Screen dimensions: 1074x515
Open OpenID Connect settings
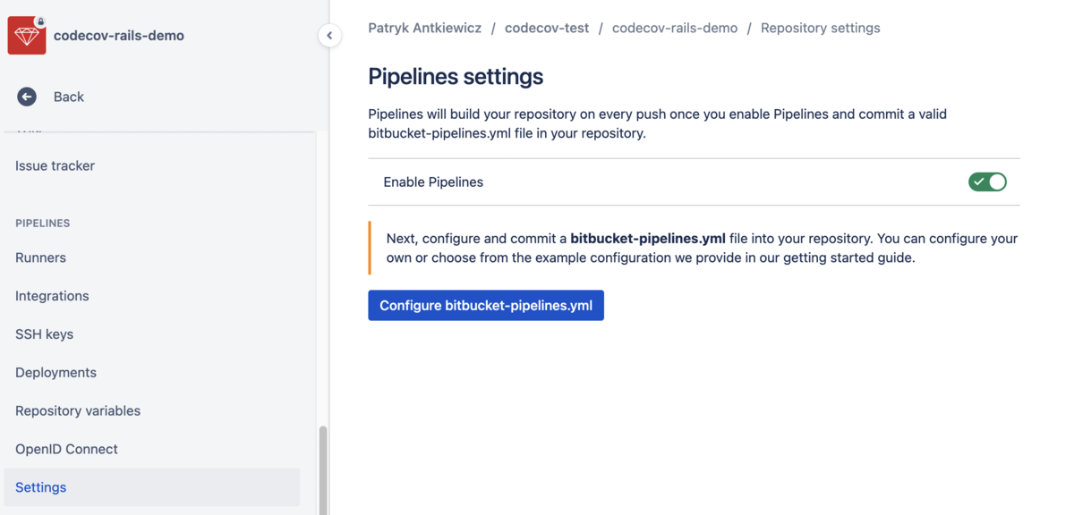[x=66, y=450]
